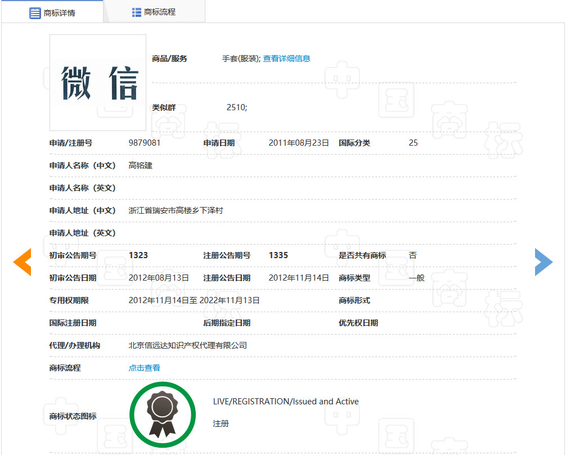
Task: Click the shared trademark value 否
Action: (412, 255)
